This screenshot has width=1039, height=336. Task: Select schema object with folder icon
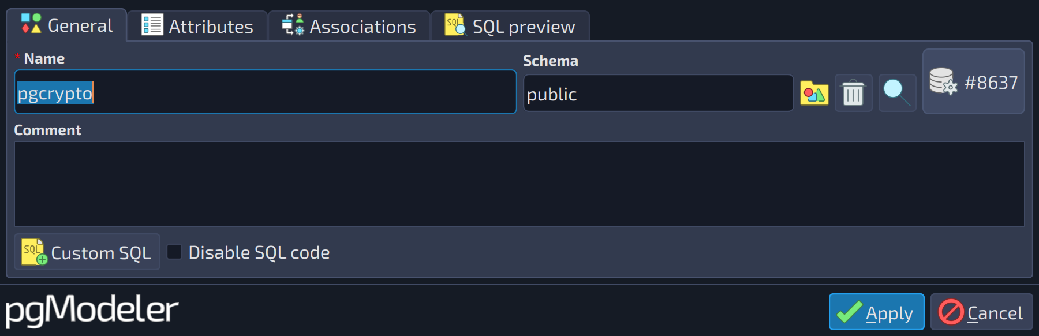point(814,94)
